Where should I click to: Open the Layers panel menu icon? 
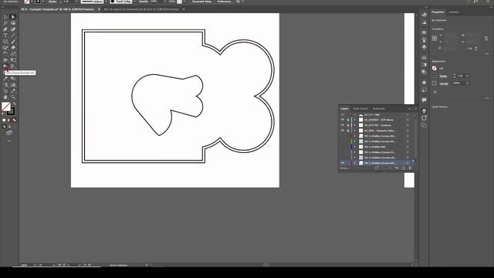416,109
